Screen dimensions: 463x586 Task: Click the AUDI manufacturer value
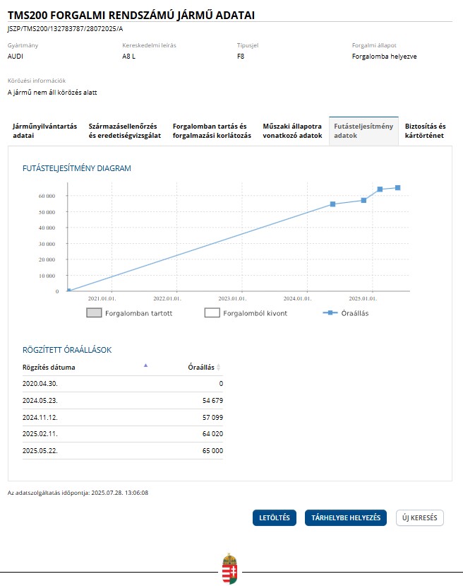click(16, 57)
